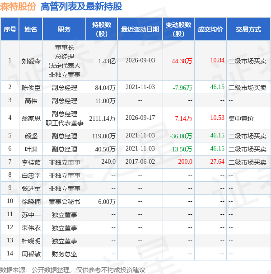Click 集中竞价 transaction method cell
Image resolution: width=271 pixels, height=274 pixels.
point(241,118)
